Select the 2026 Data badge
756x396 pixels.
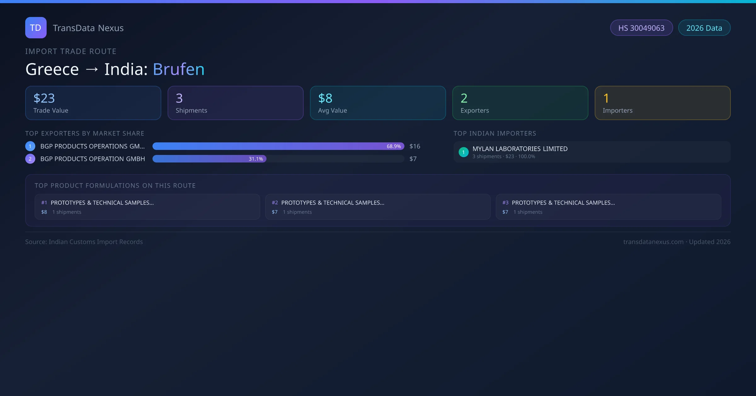tap(704, 28)
